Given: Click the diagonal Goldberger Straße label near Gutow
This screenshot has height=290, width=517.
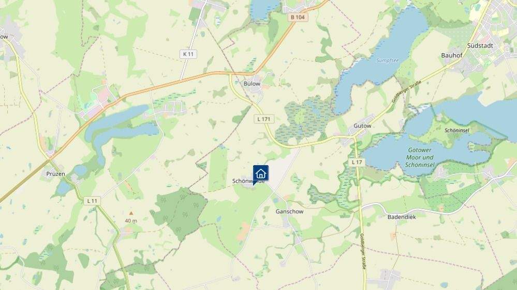Looking at the screenshot, I should click(407, 92).
